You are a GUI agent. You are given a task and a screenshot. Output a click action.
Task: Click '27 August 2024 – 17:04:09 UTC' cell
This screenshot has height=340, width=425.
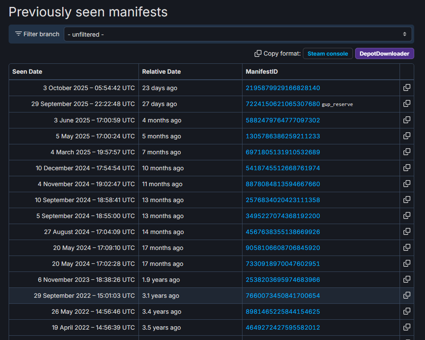point(74,232)
